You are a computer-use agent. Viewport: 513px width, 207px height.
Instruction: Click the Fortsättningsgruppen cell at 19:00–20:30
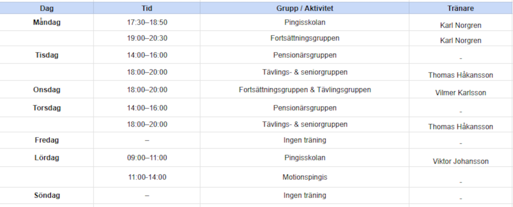pyautogui.click(x=305, y=38)
